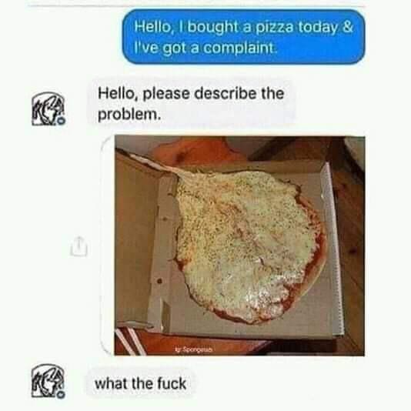Select the 'what the fuck' reply bubble
The height and width of the screenshot is (411, 411).
141,383
